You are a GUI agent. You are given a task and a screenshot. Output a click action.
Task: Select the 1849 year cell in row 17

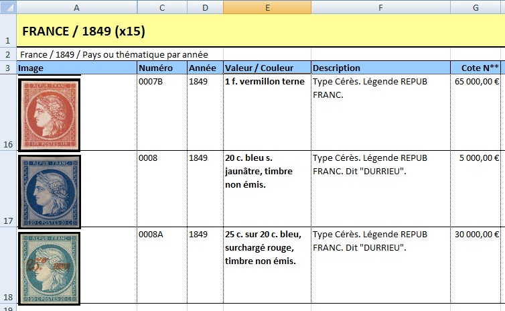(206, 189)
